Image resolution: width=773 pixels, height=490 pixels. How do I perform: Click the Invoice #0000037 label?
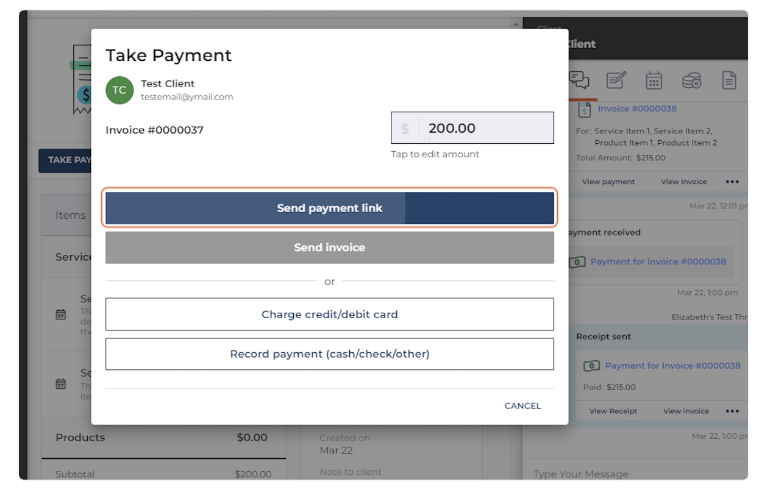pyautogui.click(x=155, y=130)
